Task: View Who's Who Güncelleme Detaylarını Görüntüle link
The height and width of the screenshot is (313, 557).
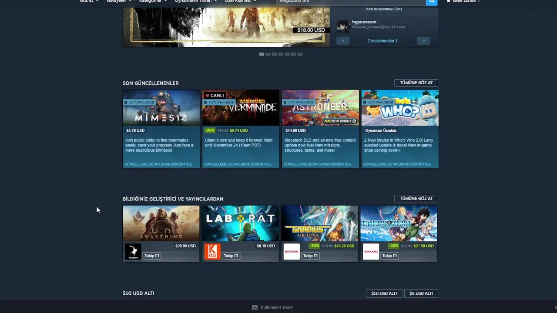Action: click(x=397, y=164)
